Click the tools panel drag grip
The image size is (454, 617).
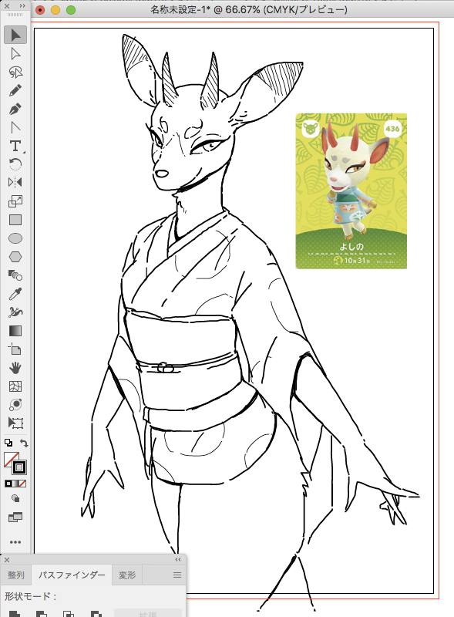[x=15, y=15]
